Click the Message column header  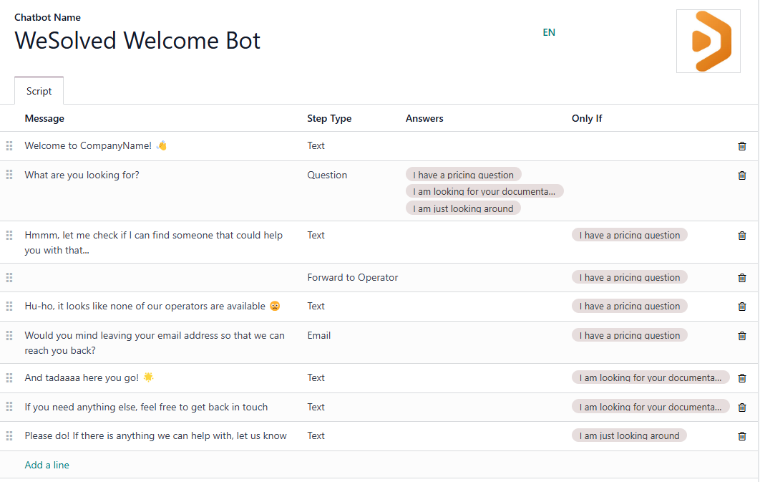(44, 118)
